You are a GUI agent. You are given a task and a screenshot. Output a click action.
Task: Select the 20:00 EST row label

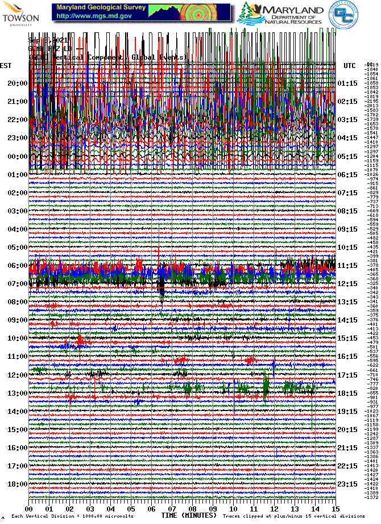coord(18,83)
